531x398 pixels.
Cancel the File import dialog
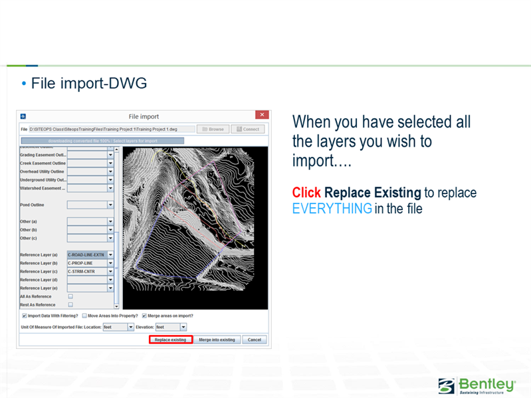tap(255, 340)
